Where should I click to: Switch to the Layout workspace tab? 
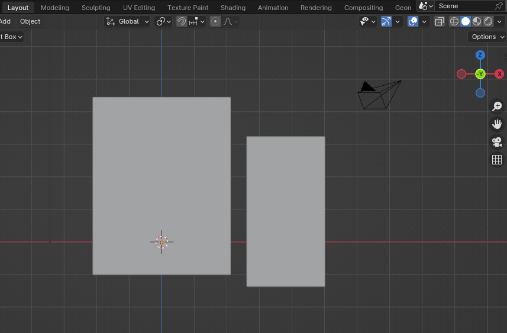pos(18,8)
